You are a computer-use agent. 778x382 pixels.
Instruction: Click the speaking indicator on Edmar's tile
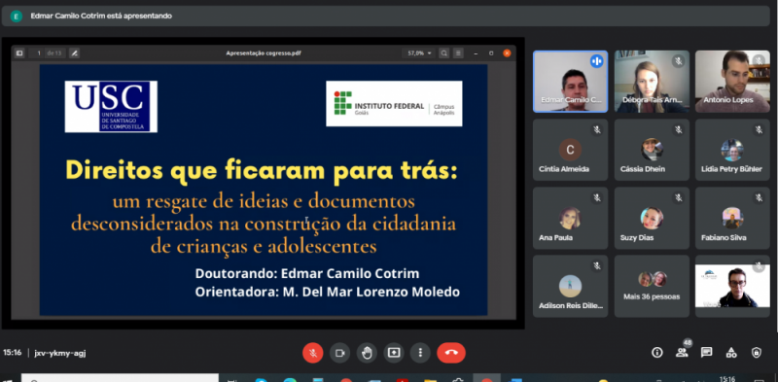point(596,61)
